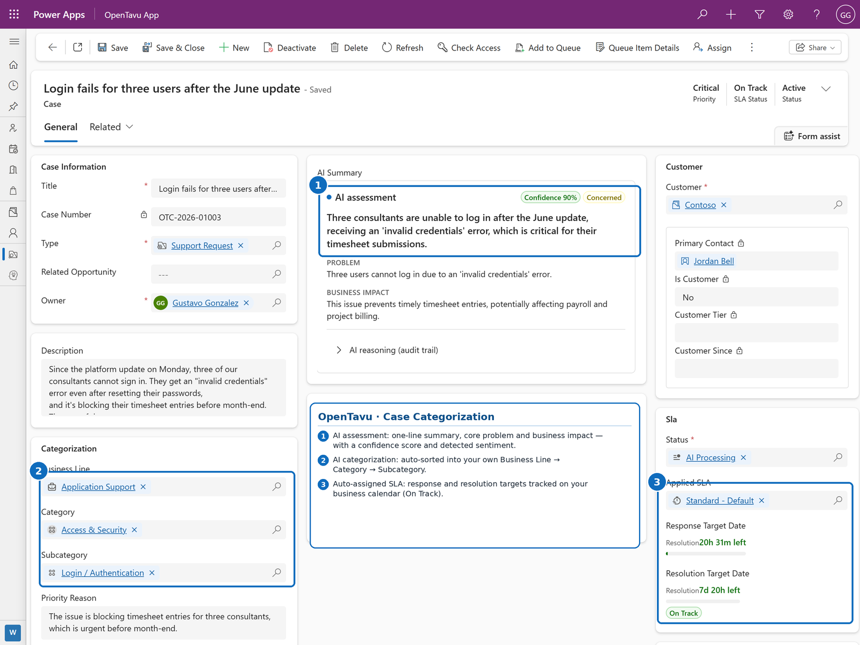Remove Support Request from Type field

(x=241, y=246)
